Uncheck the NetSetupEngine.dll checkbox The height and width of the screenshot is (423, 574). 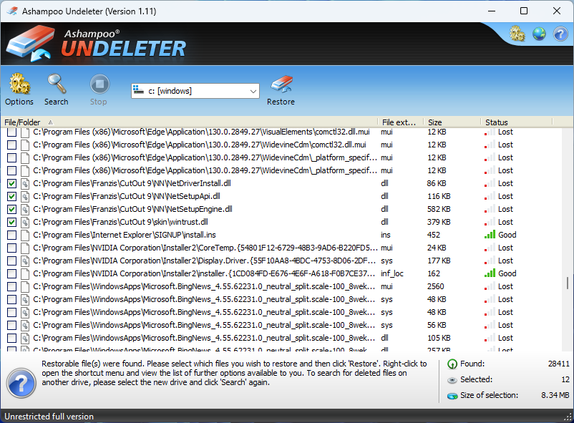[x=11, y=209]
